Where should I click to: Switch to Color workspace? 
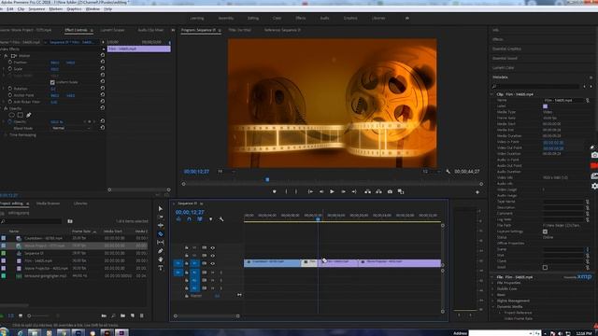pyautogui.click(x=277, y=18)
